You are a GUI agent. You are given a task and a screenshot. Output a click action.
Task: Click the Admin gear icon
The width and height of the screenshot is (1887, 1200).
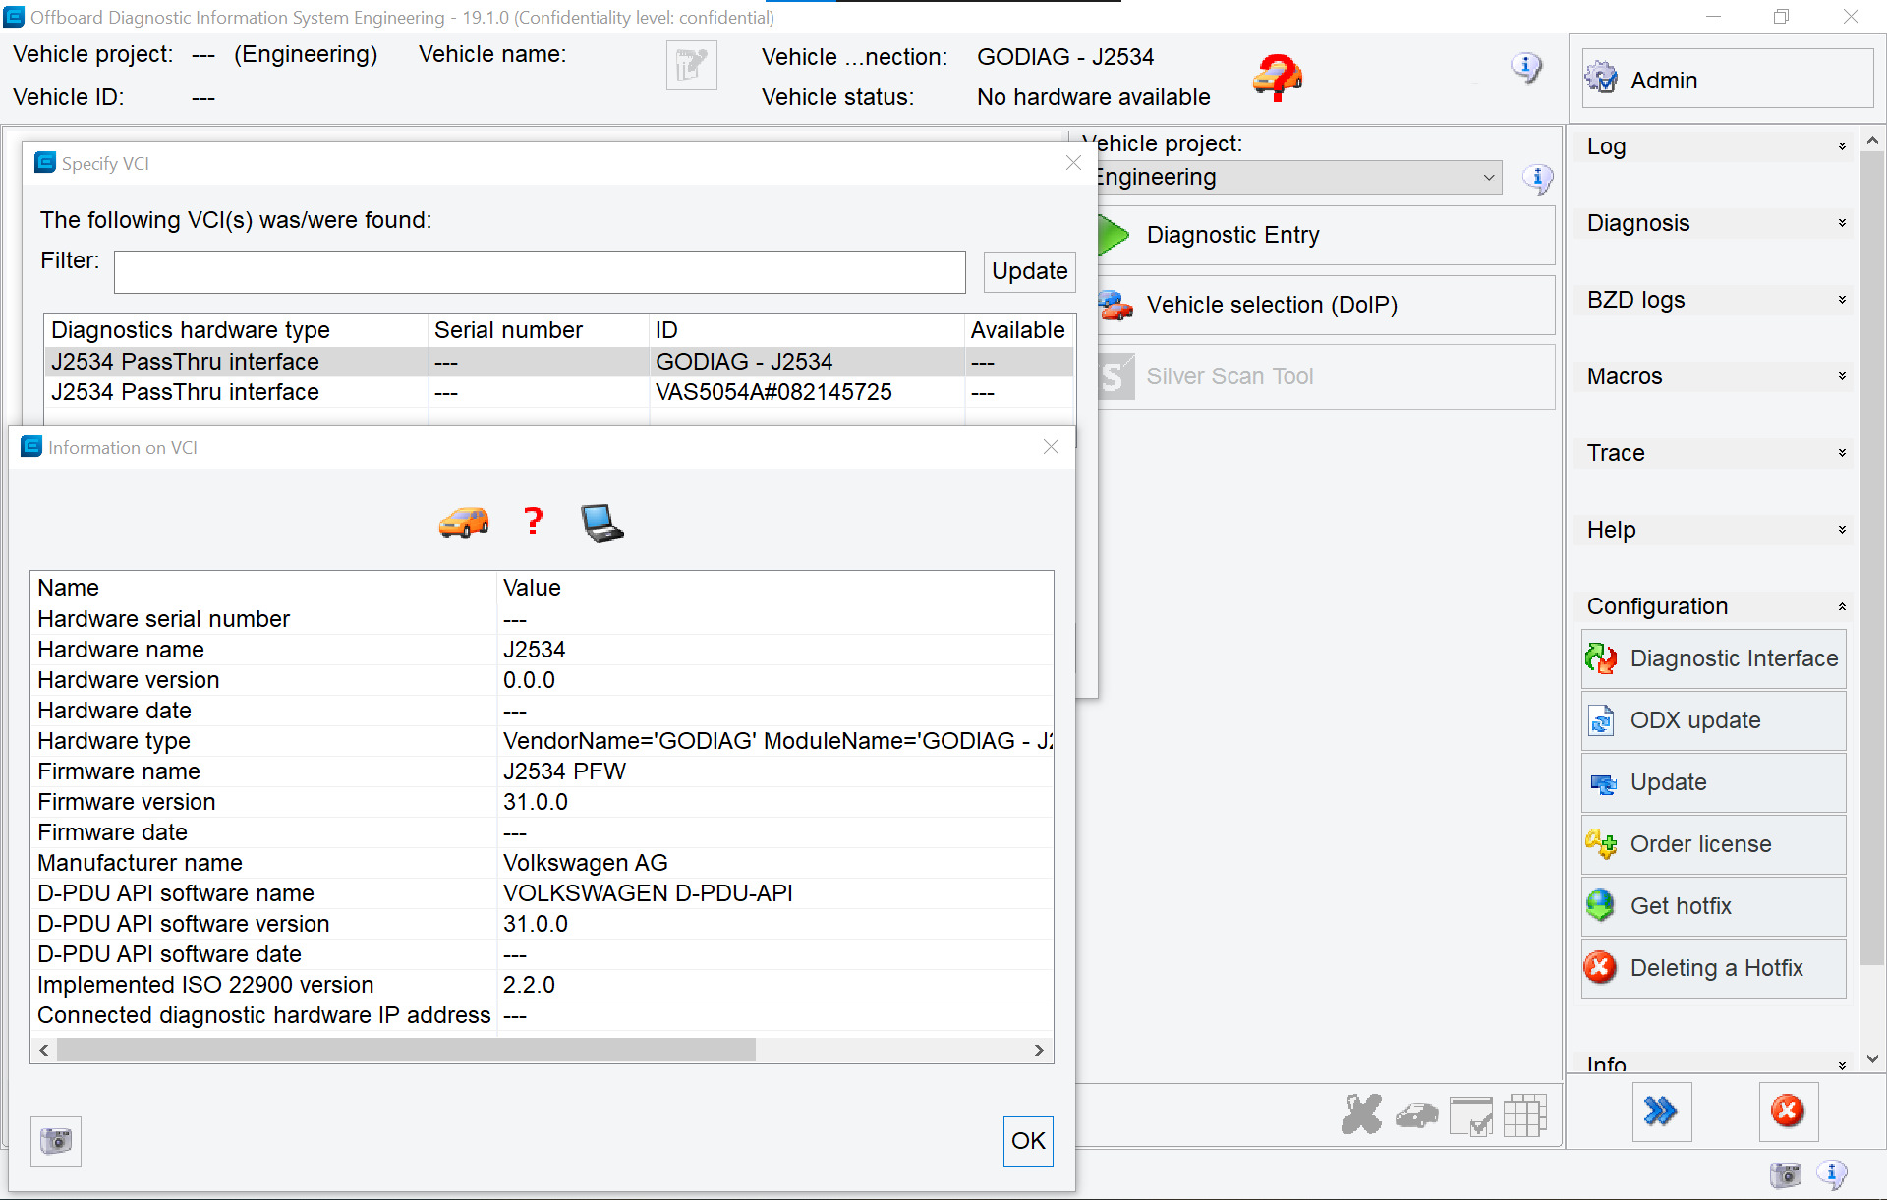click(x=1602, y=79)
